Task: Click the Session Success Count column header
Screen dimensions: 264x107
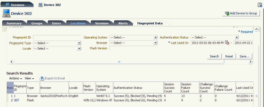Action: pyautogui.click(x=172, y=88)
